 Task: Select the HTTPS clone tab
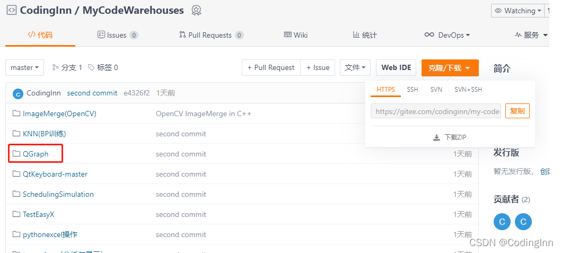(x=385, y=90)
